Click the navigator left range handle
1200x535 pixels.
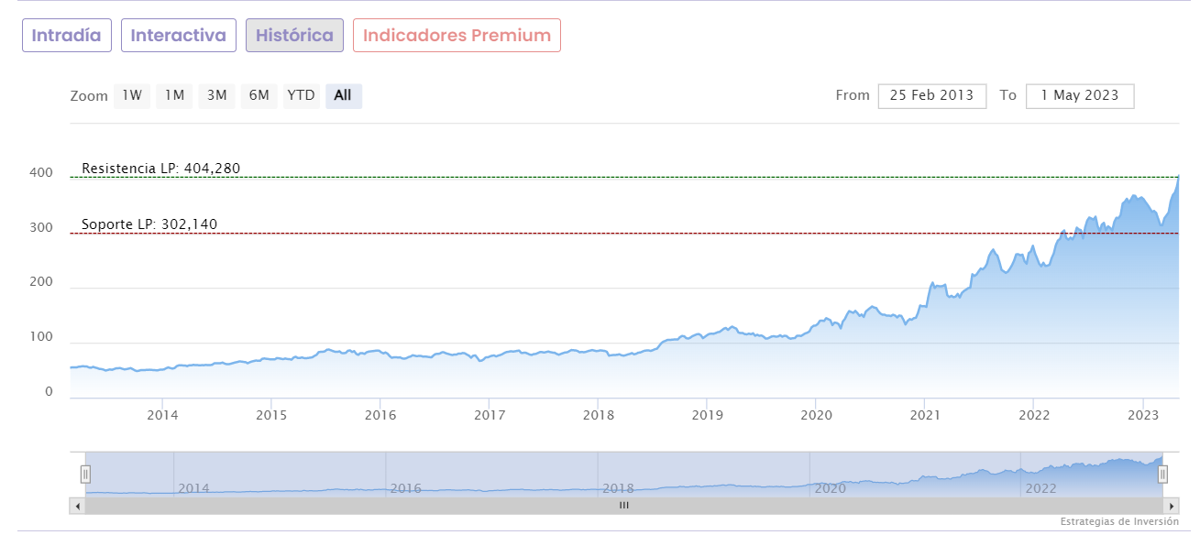pyautogui.click(x=85, y=474)
